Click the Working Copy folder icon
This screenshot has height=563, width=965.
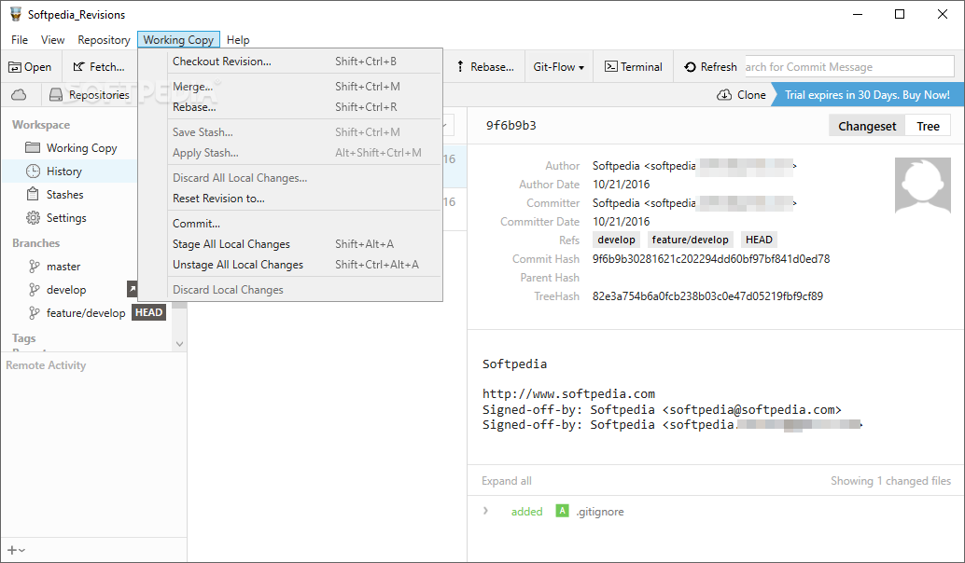(33, 147)
